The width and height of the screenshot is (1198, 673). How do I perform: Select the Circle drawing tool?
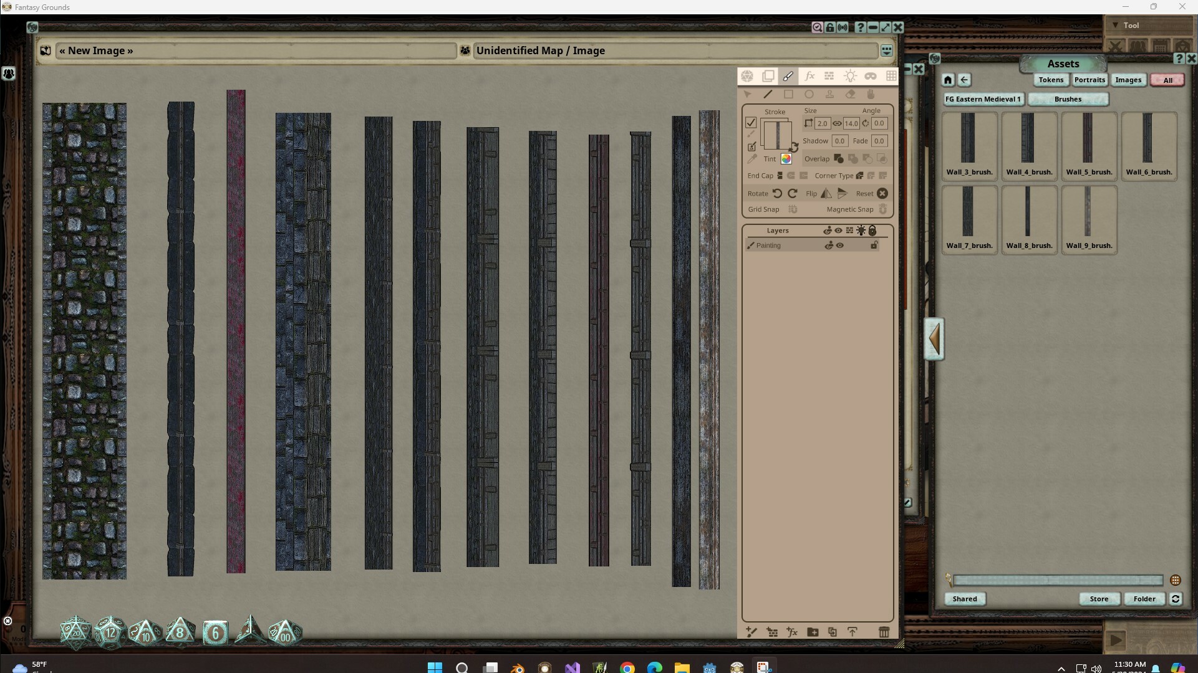coord(809,94)
